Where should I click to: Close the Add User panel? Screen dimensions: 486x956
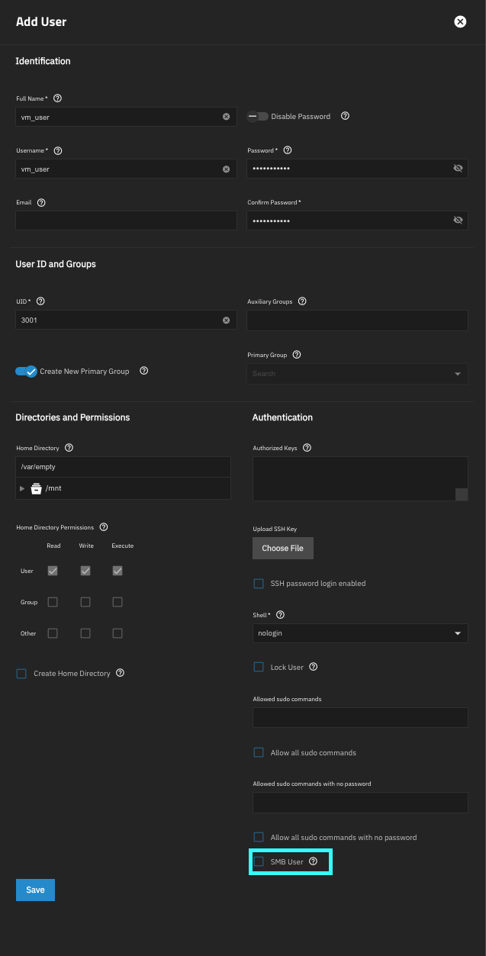coord(460,21)
